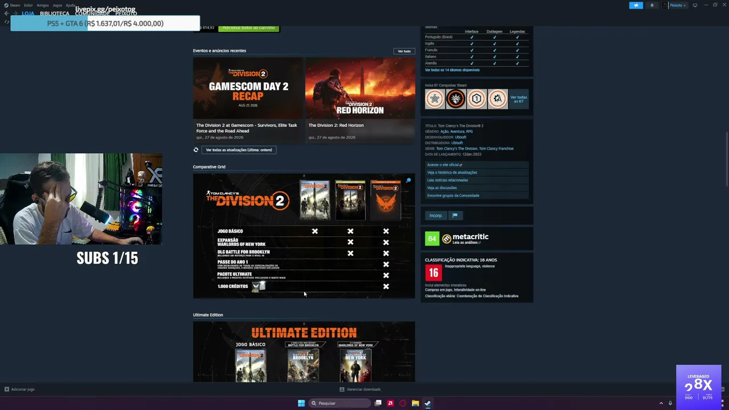This screenshot has height=410, width=729.
Task: Switch to Big Picture mode icon
Action: pos(695,5)
